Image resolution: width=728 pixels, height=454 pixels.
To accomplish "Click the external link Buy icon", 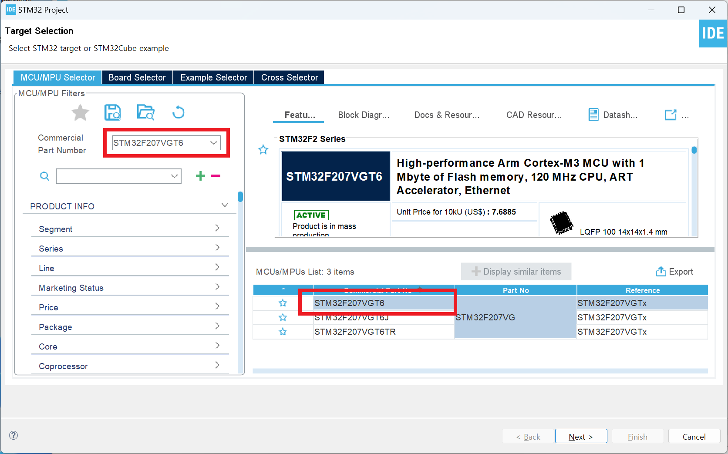I will 671,114.
